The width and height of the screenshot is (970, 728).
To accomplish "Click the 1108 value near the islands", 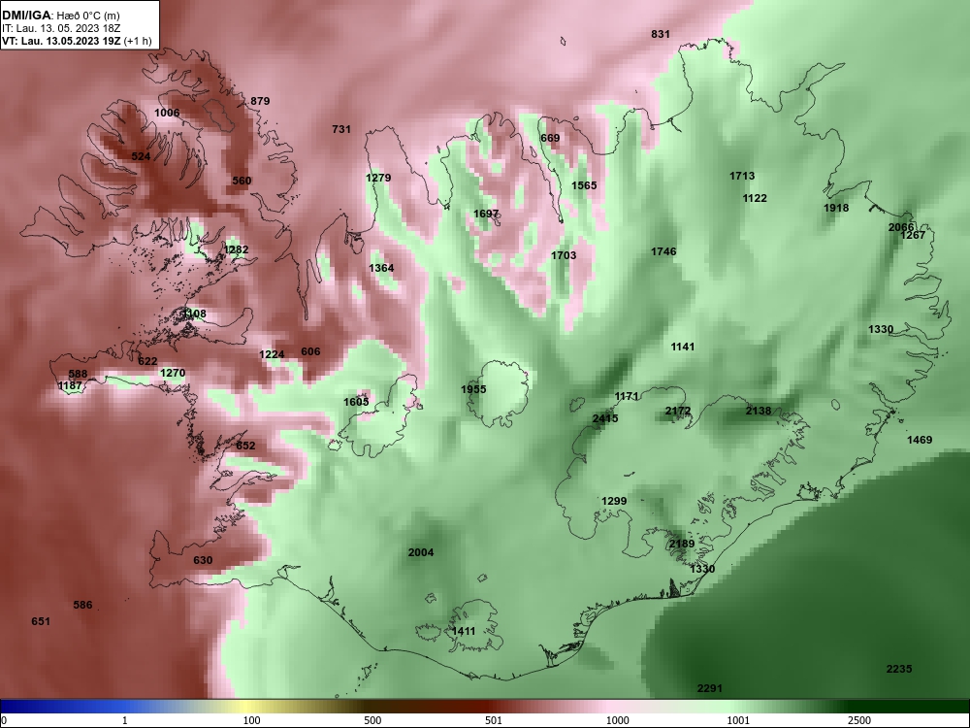I will 194,314.
